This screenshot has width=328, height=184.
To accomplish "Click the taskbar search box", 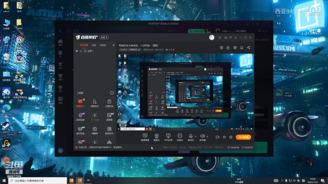I will (38, 180).
